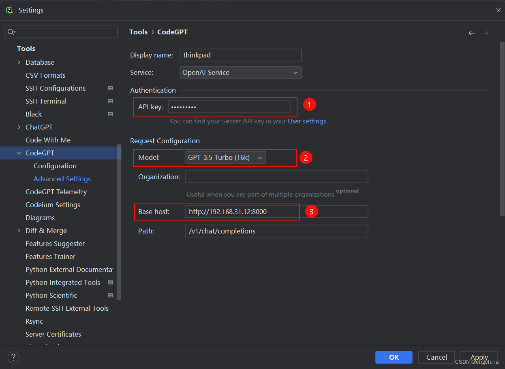This screenshot has width=505, height=369.
Task: Select CSV Formats settings
Action: pos(45,75)
